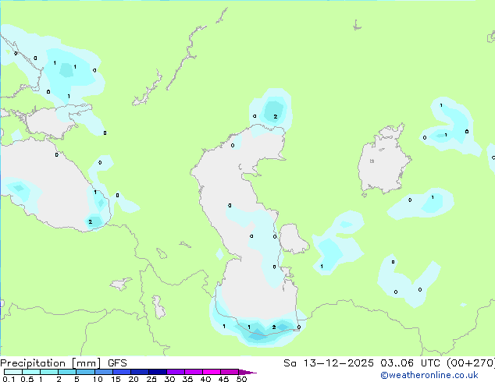Viewport: 495px width, 382px height.
Task: Click the legend scale label '0.5'
Action: pyautogui.click(x=27, y=379)
